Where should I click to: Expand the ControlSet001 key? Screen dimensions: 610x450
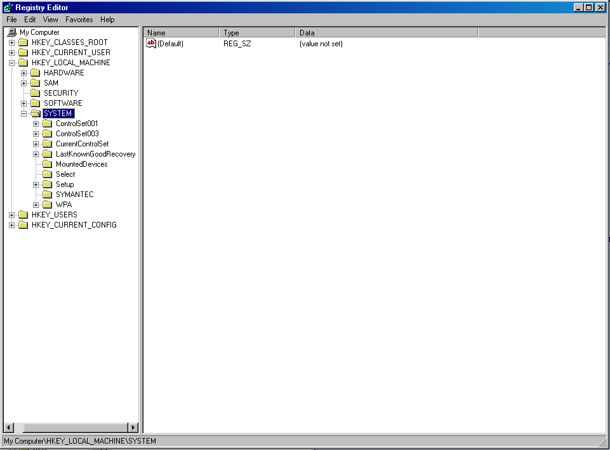[36, 124]
